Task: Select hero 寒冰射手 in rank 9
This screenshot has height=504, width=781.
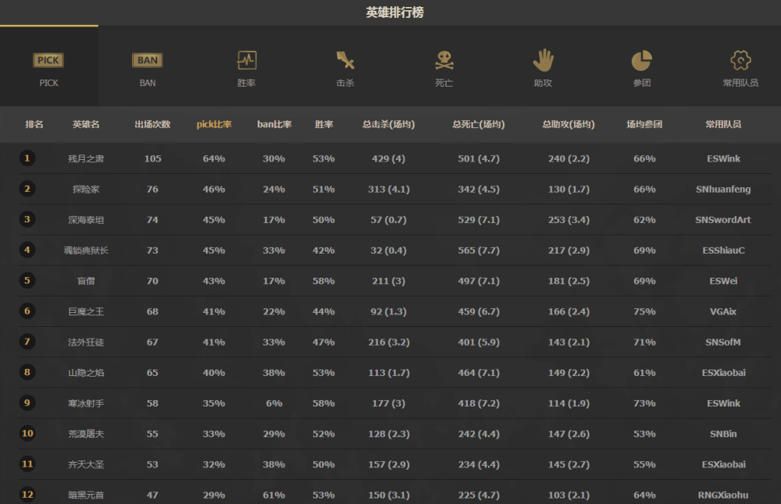Action: click(x=86, y=403)
